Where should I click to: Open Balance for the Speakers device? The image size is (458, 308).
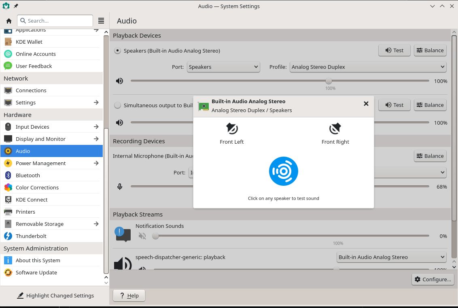coord(430,50)
